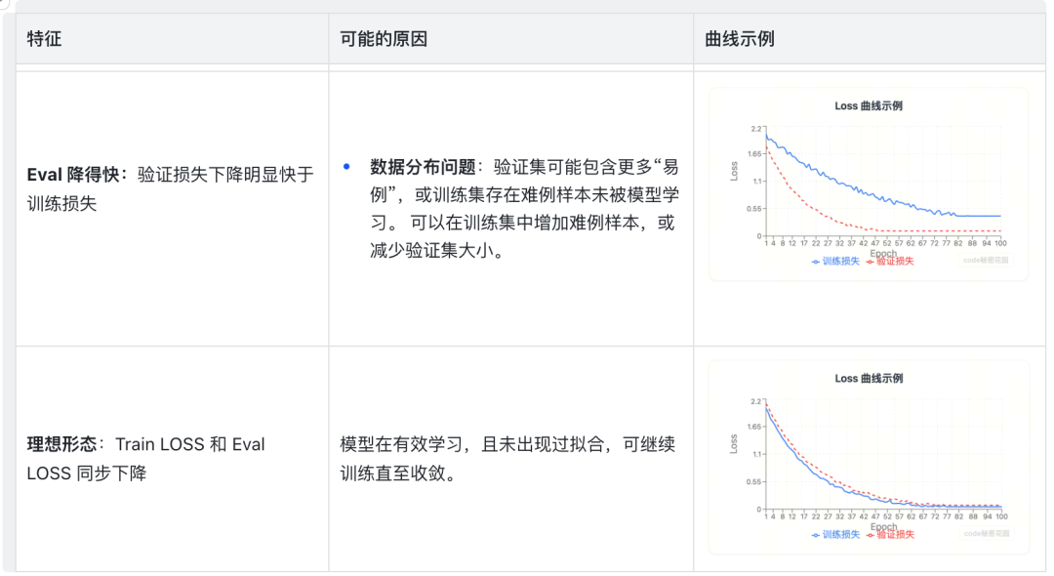Click "Loss 曲线示例" title in 理想形态 row

click(x=869, y=379)
